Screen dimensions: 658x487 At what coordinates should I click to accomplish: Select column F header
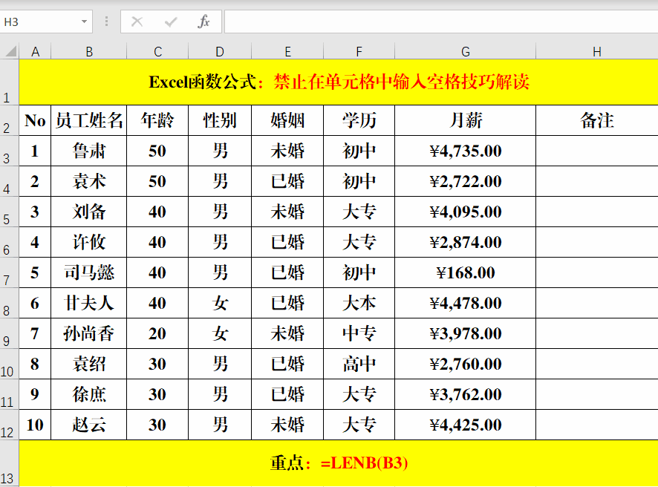359,51
